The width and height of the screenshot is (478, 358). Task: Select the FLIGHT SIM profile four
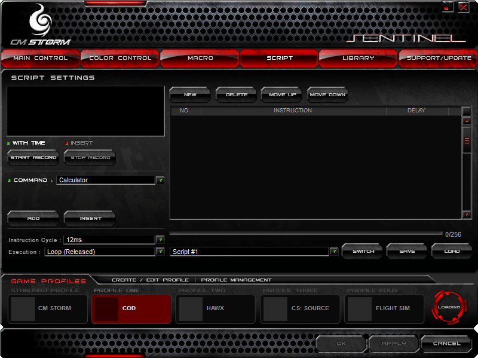tap(384, 308)
